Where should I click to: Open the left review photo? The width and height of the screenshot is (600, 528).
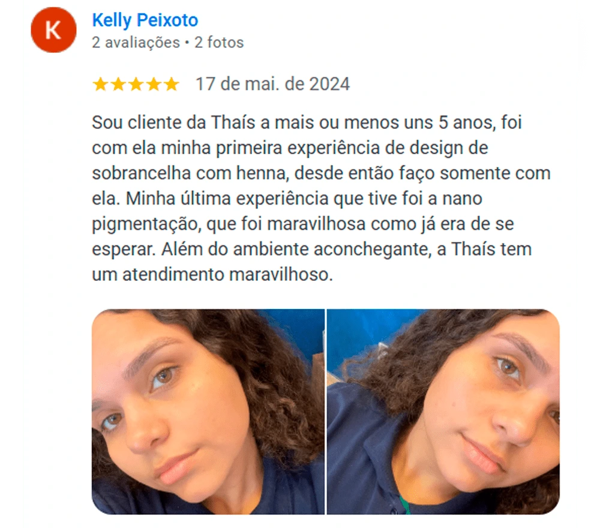[208, 412]
